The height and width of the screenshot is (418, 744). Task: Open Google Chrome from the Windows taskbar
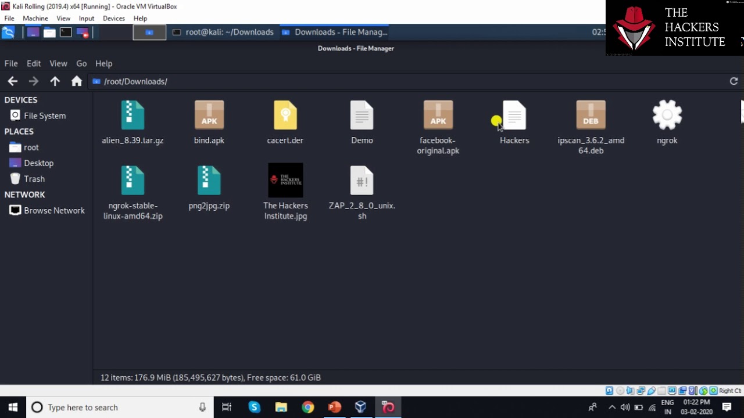(307, 407)
